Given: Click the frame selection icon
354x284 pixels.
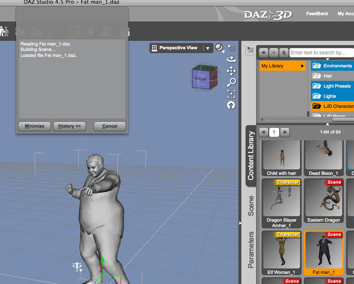Looking at the screenshot, I should click(x=231, y=94).
